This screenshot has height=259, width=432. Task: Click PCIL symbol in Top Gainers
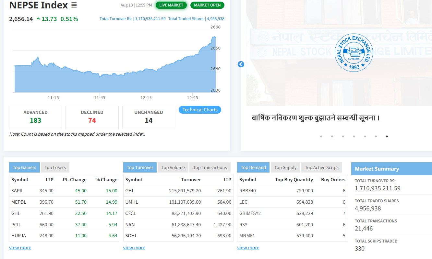pyautogui.click(x=17, y=225)
